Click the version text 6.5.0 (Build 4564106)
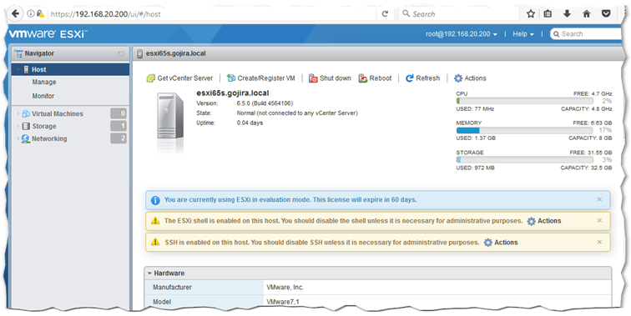This screenshot has height=316, width=631. click(265, 103)
